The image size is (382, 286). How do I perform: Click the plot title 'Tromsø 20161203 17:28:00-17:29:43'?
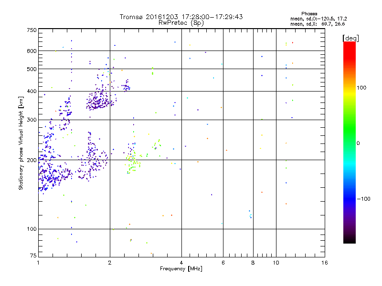pyautogui.click(x=181, y=17)
